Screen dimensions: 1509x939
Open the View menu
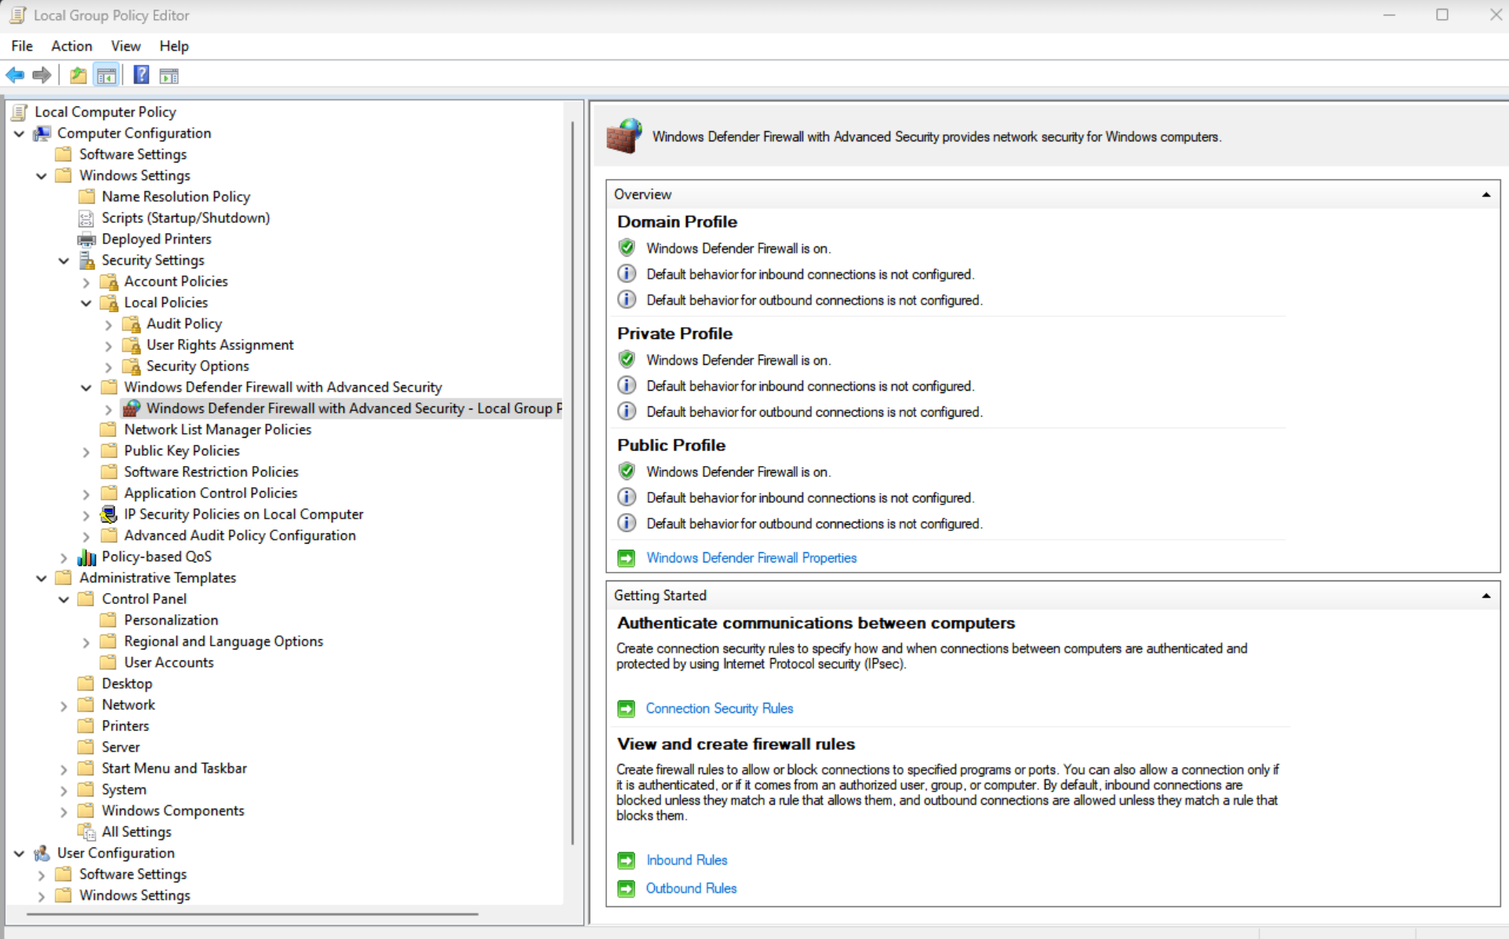point(125,46)
